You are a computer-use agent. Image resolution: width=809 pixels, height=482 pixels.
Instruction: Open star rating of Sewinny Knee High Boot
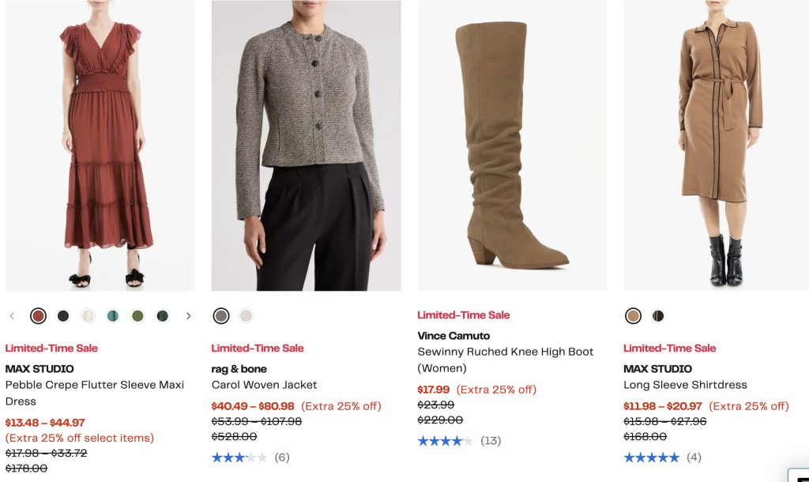pos(446,441)
